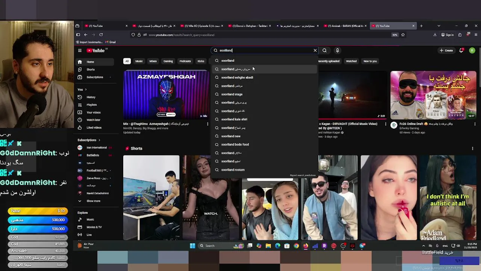Select the 'All' filter chip
Viewport: 481px width, 271px height.
pyautogui.click(x=127, y=61)
